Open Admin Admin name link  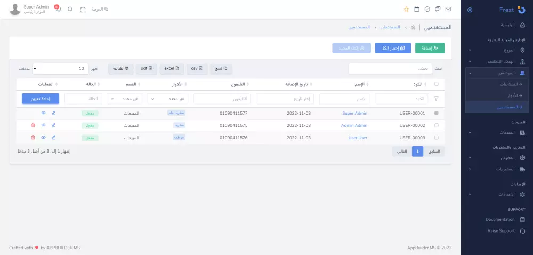point(354,125)
